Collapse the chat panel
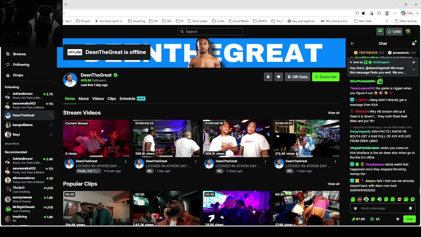Image resolution: width=421 pixels, height=237 pixels. click(x=352, y=43)
